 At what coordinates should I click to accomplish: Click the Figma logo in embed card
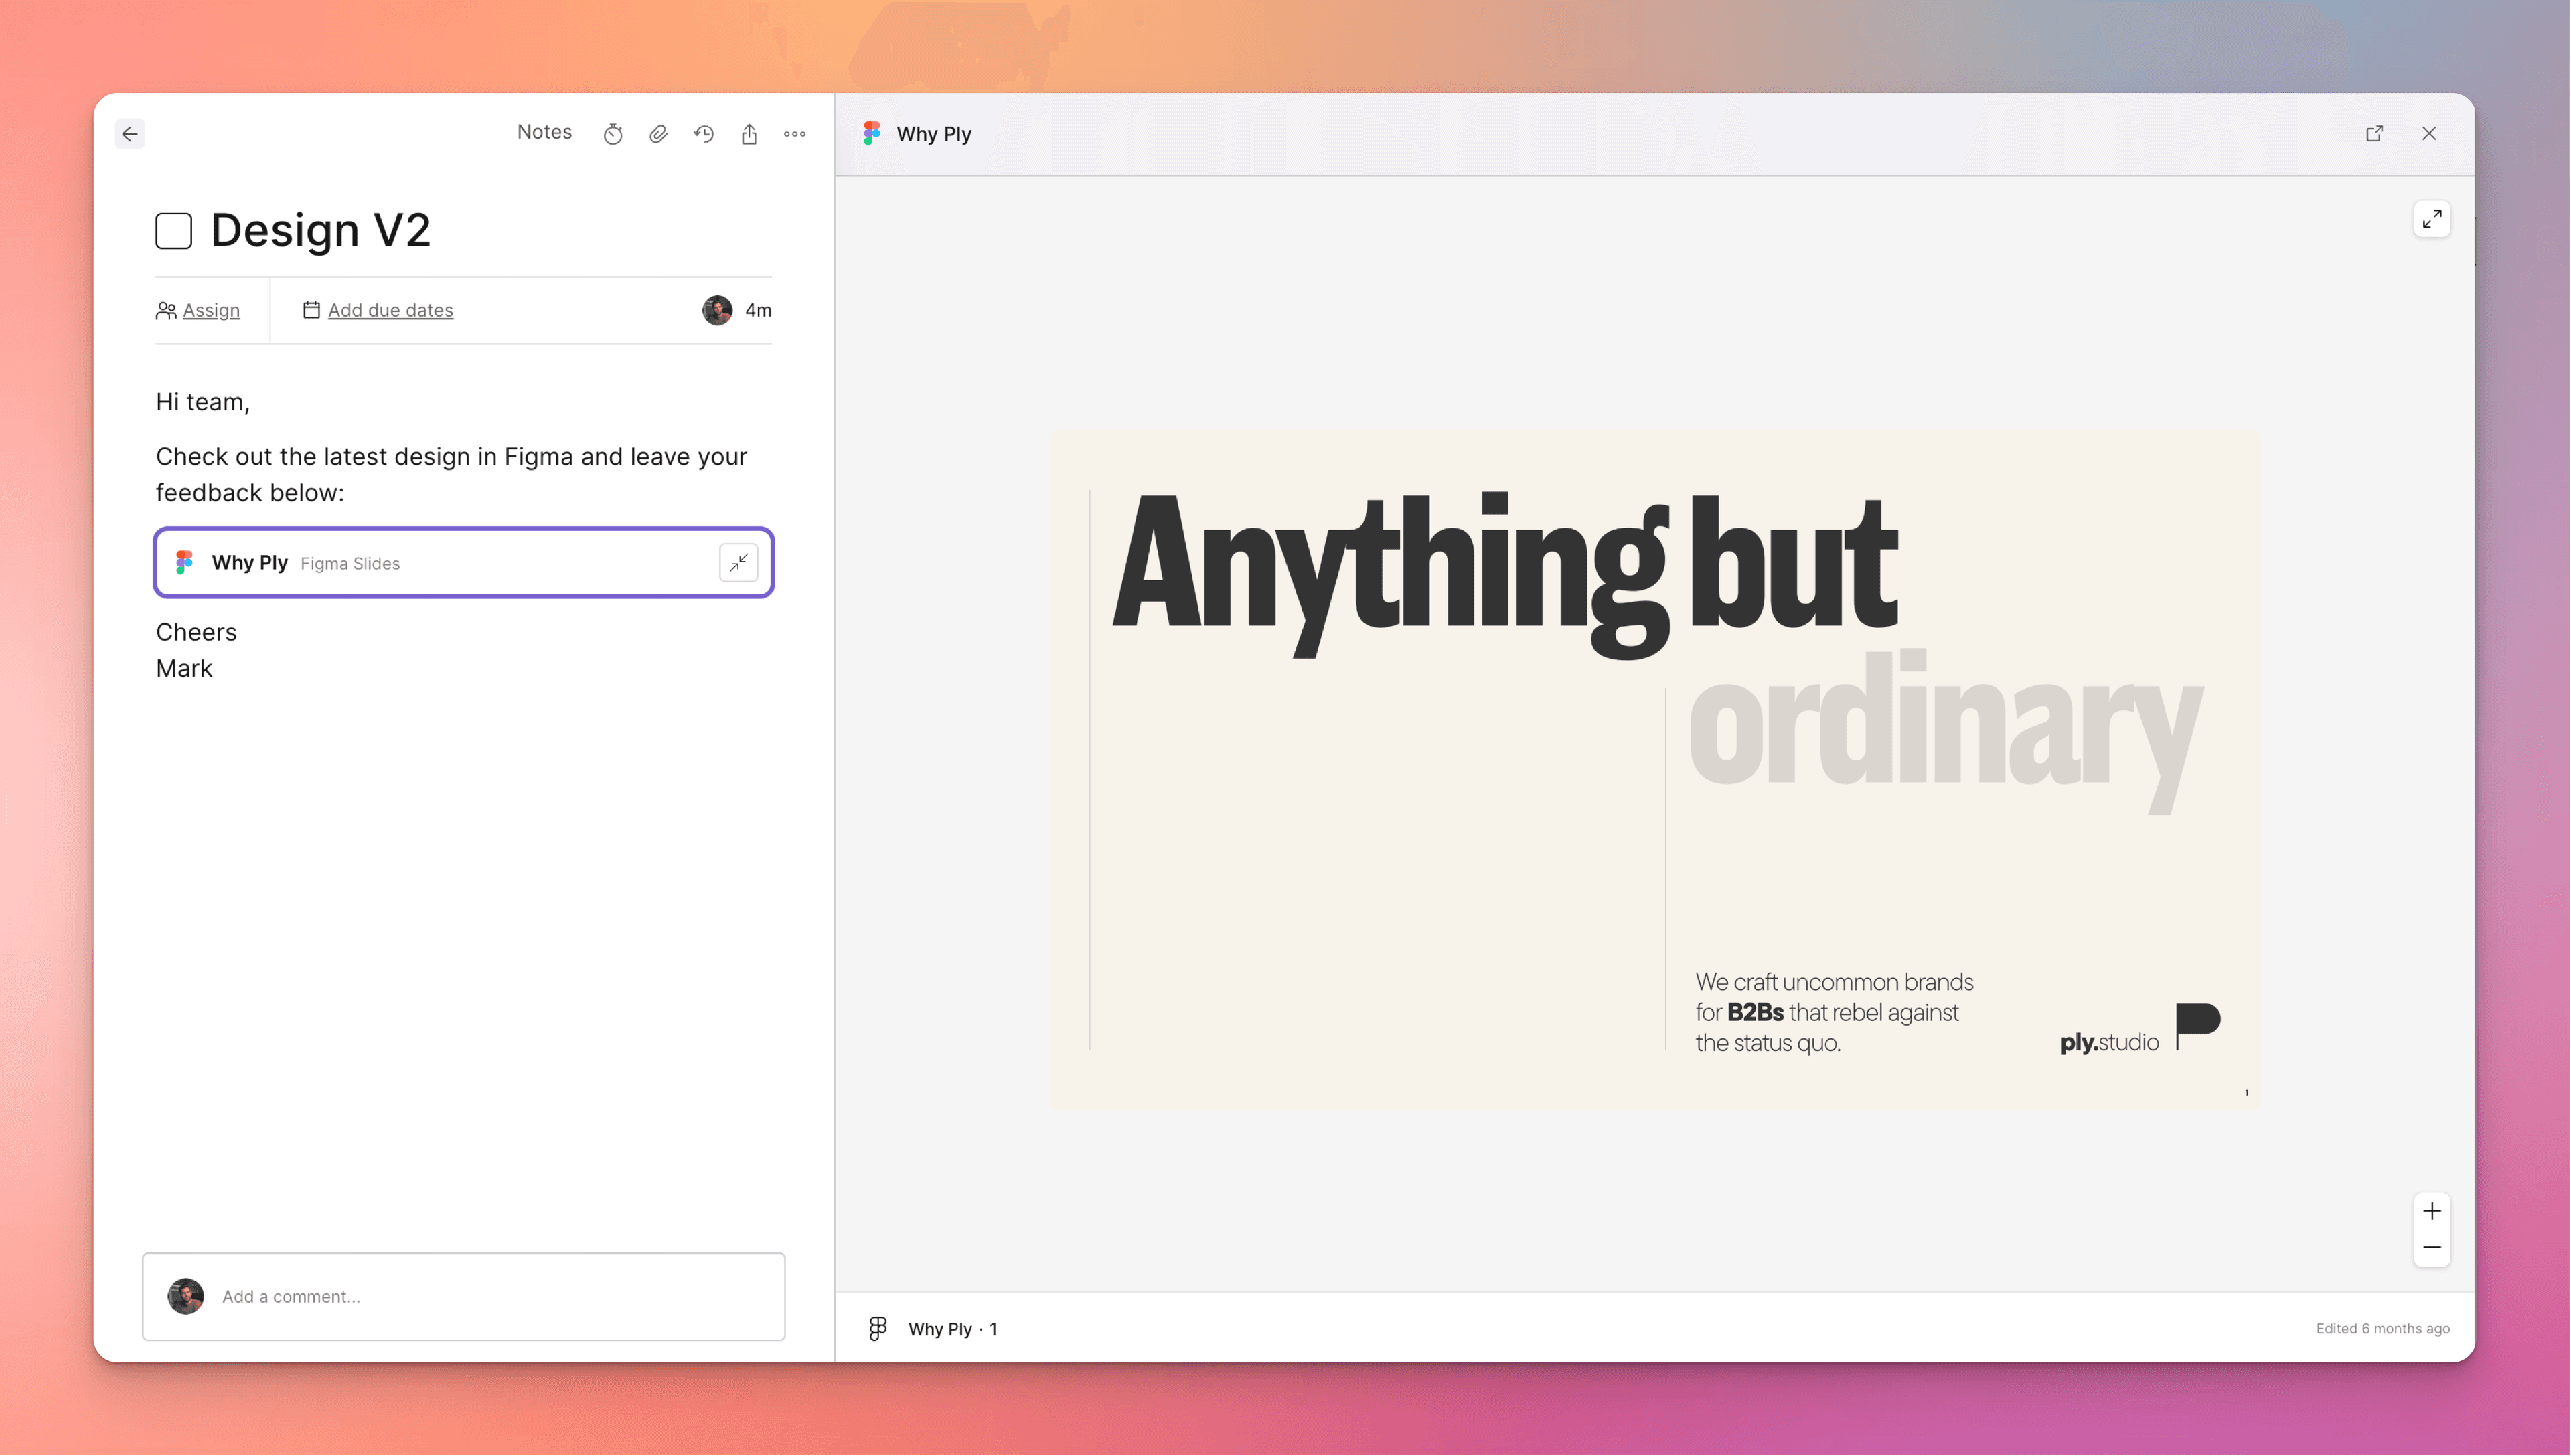click(x=184, y=563)
